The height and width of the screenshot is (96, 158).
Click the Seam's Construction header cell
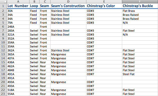(68, 6)
